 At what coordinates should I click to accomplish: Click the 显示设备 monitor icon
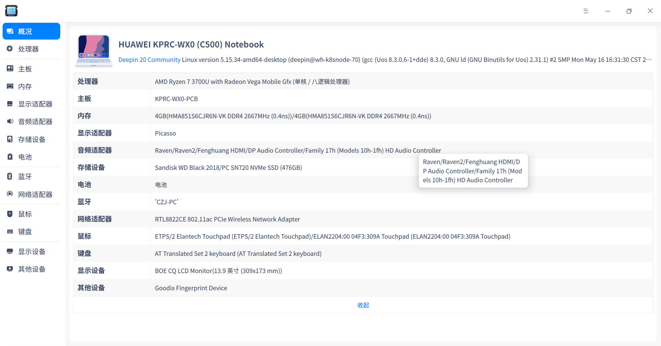click(x=10, y=251)
